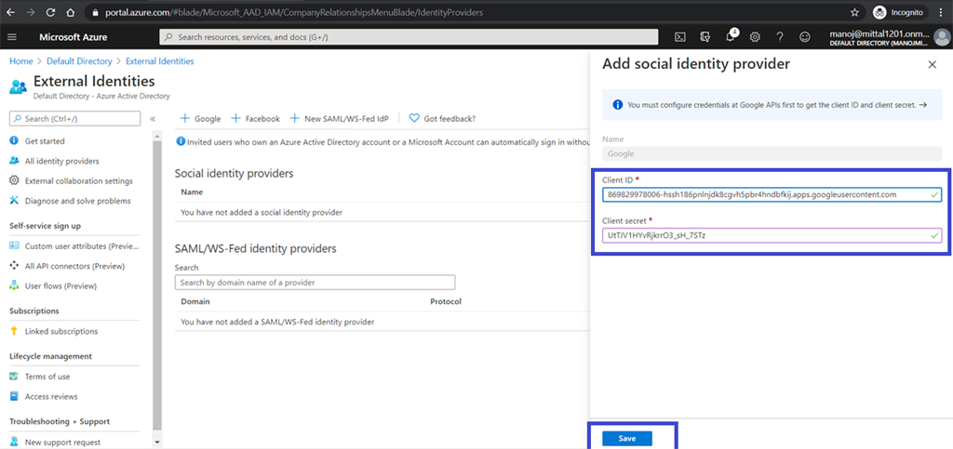Open the Google APIs credentials info arrow
This screenshot has height=449, width=953.
tap(922, 105)
